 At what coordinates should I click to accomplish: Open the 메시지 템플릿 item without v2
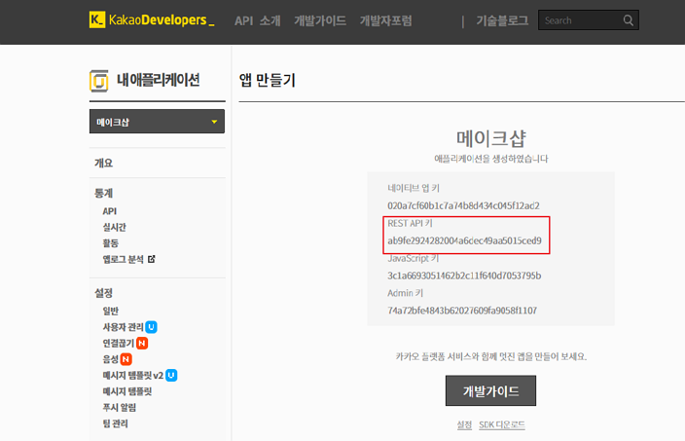click(127, 391)
